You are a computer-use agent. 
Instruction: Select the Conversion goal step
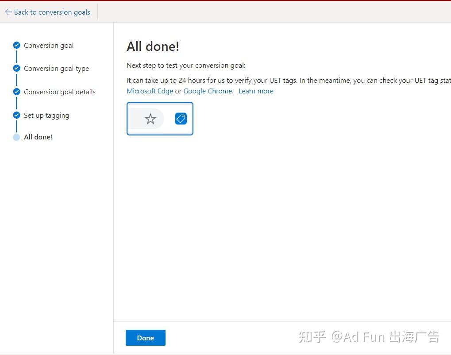coord(49,46)
